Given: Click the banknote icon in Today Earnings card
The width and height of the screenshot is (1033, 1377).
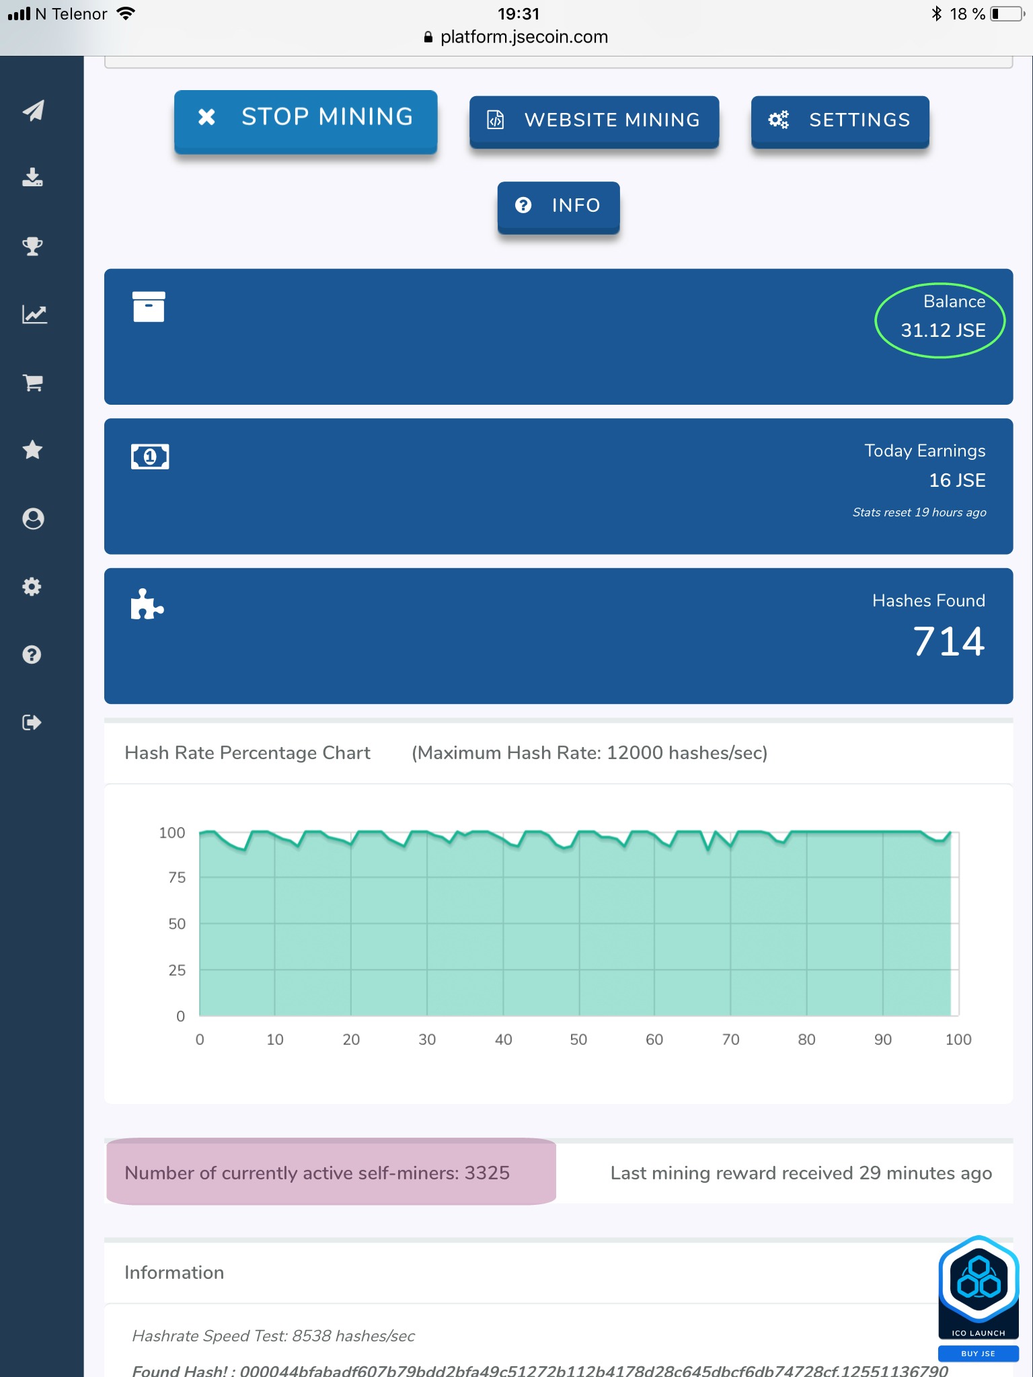Looking at the screenshot, I should pos(150,457).
